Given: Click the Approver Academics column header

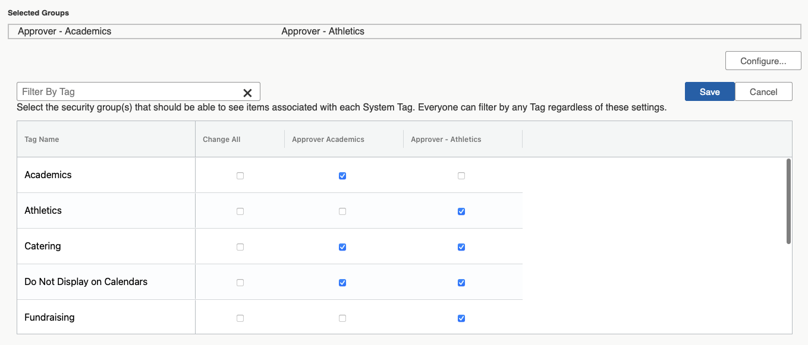Looking at the screenshot, I should pyautogui.click(x=328, y=139).
